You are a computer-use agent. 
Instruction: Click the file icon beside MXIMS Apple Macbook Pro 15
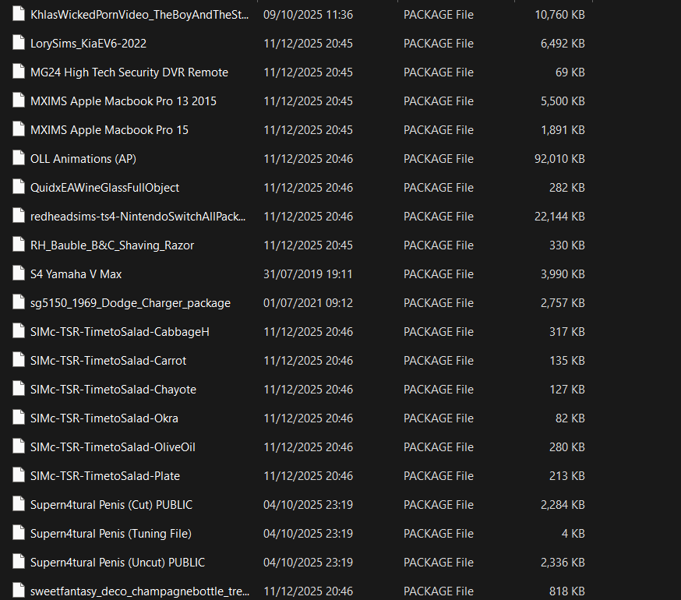(19, 129)
